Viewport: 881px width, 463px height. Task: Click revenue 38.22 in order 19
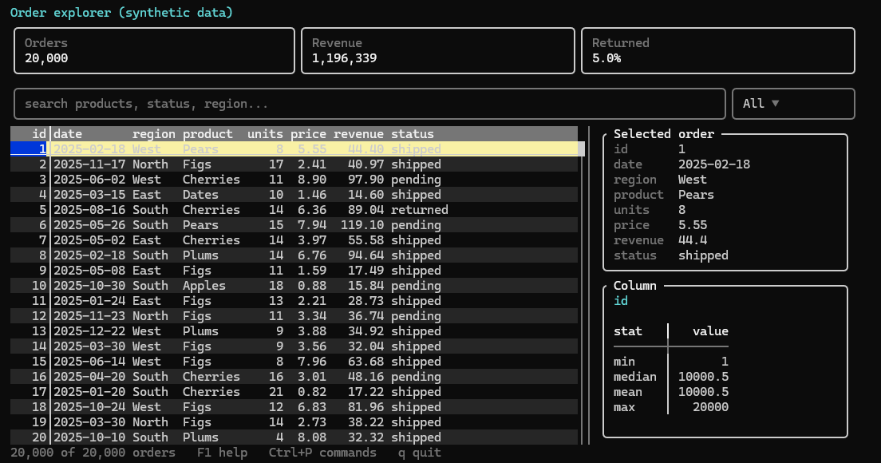pyautogui.click(x=365, y=422)
